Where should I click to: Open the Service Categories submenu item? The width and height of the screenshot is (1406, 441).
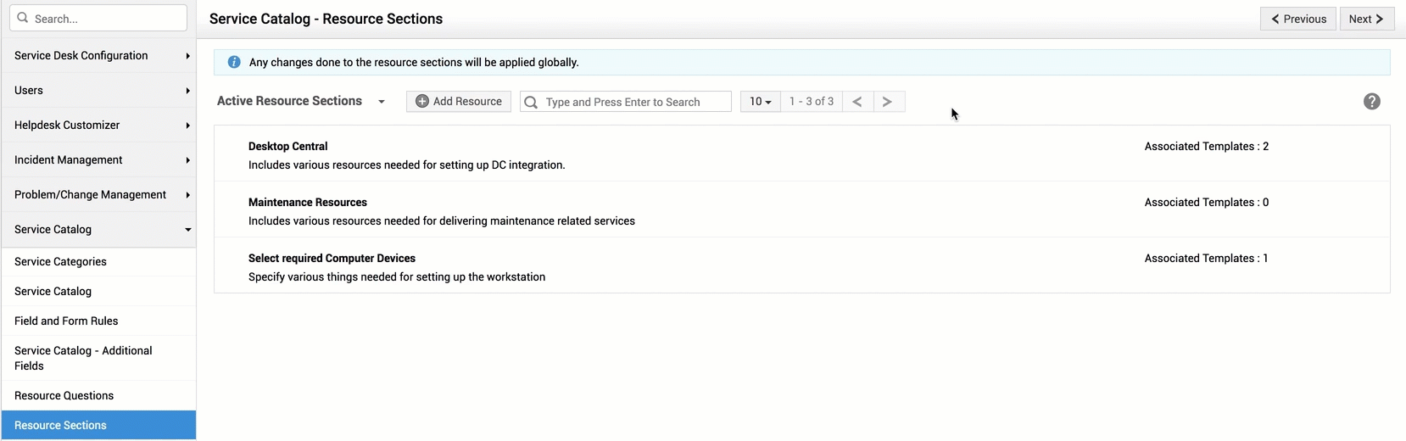tap(98, 261)
